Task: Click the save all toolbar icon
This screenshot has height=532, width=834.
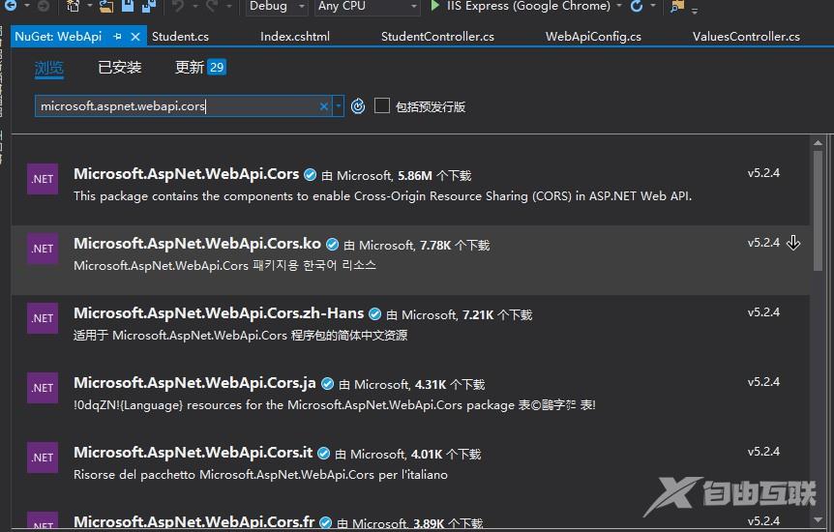Action: click(x=149, y=6)
